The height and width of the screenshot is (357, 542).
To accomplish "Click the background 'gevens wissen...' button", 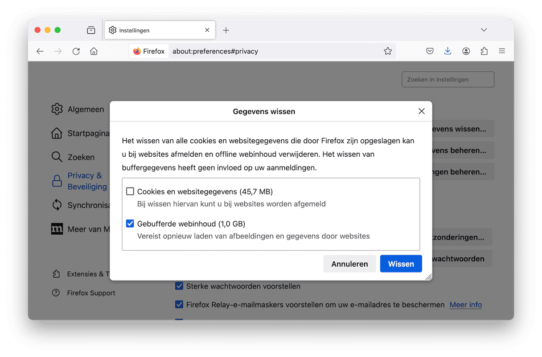I will [463, 129].
